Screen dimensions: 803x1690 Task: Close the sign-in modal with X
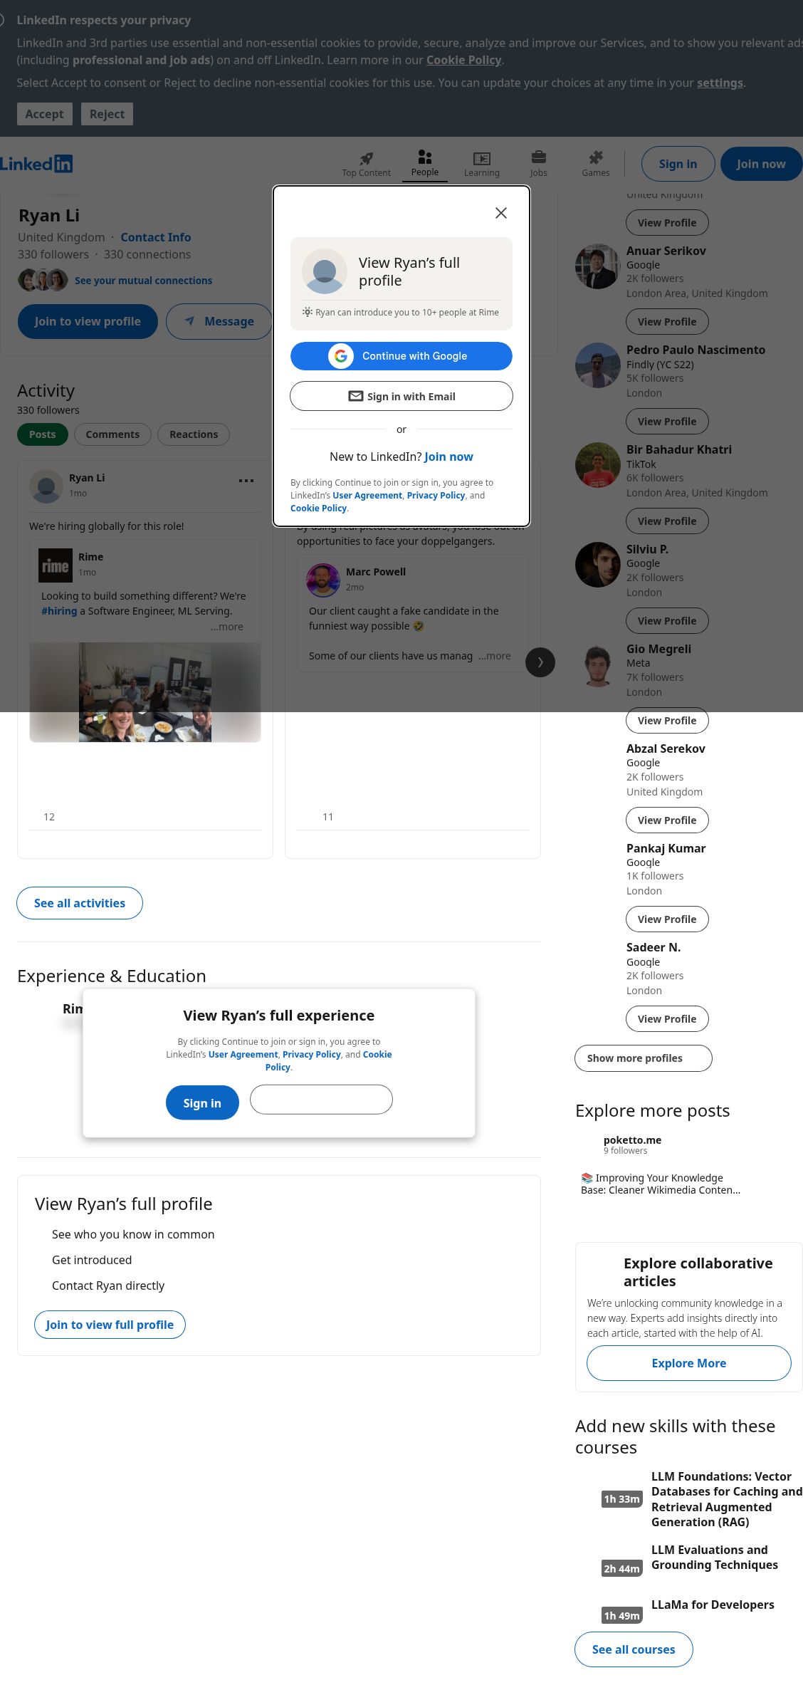(x=501, y=213)
